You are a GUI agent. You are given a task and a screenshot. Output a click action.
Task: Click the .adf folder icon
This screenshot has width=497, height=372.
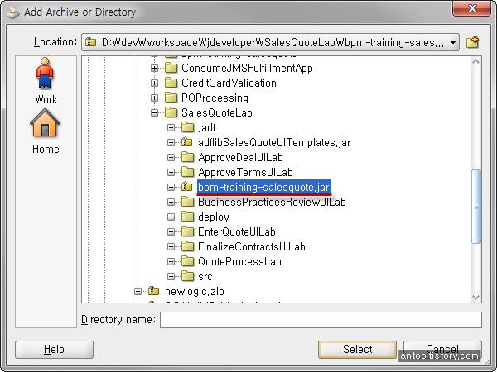(188, 127)
